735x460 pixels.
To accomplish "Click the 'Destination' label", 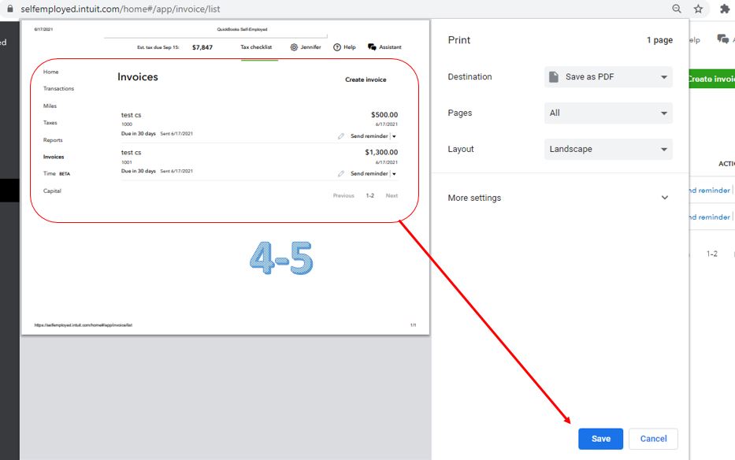I will pos(470,76).
